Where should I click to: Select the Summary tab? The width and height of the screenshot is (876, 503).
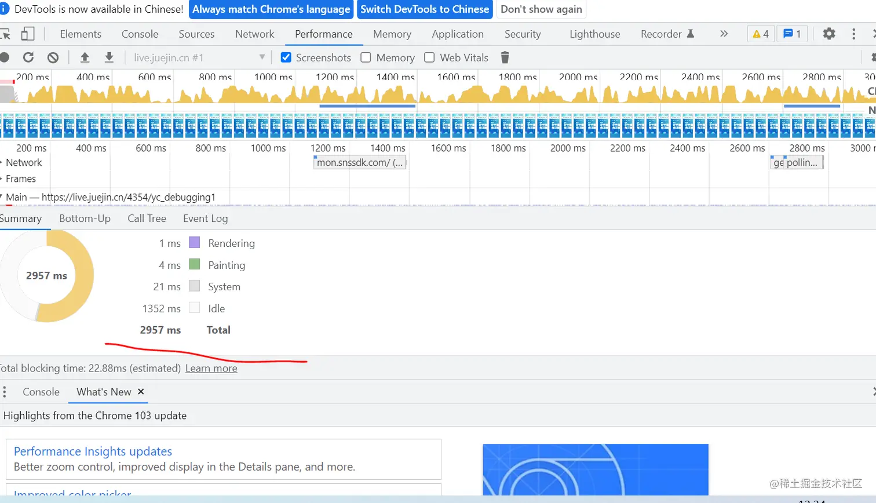(21, 218)
